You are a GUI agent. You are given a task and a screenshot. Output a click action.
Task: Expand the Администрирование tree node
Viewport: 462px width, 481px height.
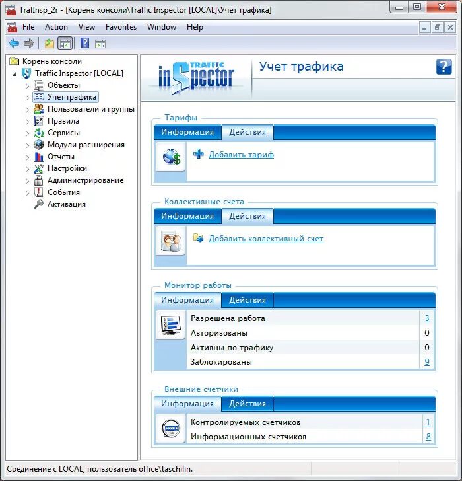coord(27,181)
